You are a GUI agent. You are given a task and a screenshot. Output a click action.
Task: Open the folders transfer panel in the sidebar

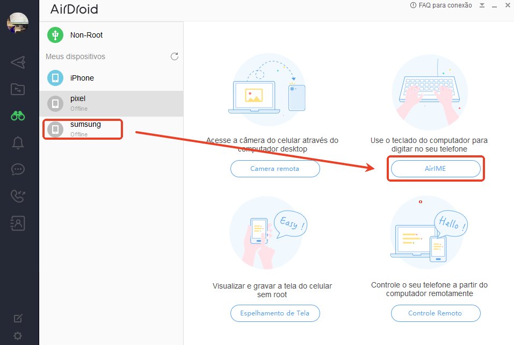coord(18,89)
